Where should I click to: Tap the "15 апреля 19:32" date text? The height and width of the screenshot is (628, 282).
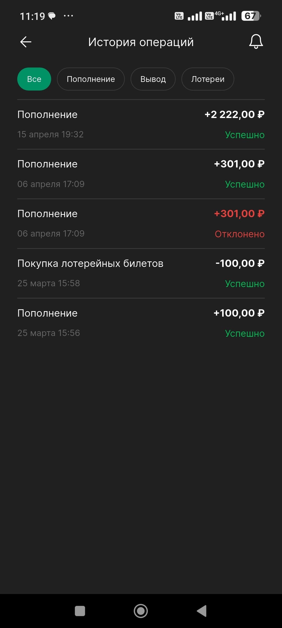[50, 134]
